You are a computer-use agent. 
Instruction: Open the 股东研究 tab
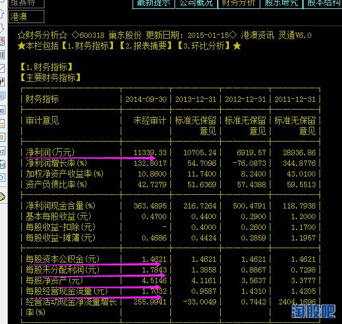(282, 4)
